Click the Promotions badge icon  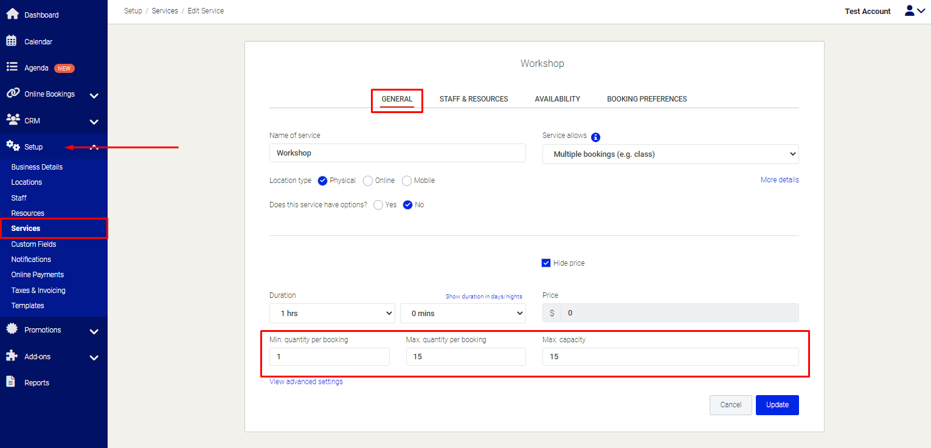(12, 329)
